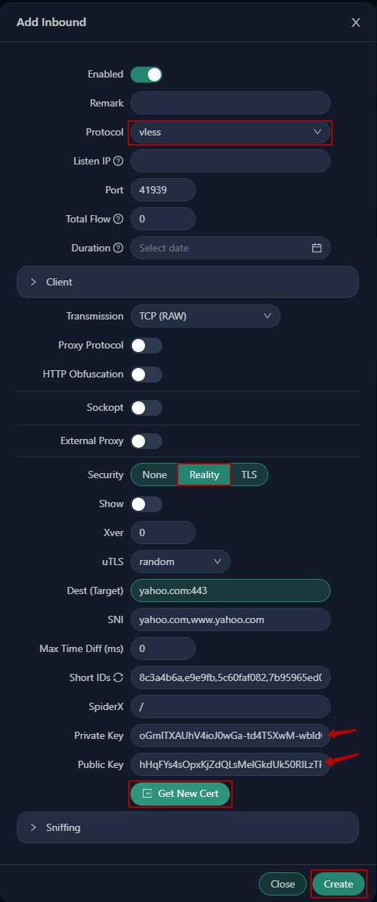Open the Protocol vless dropdown
Image resolution: width=377 pixels, height=902 pixels.
click(231, 132)
